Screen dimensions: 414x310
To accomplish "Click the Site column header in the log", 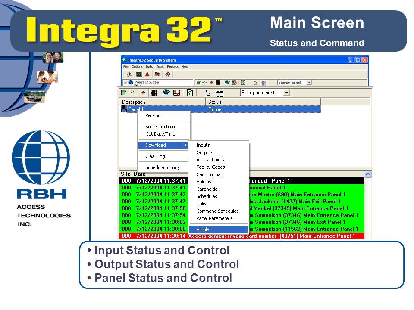I will (x=125, y=174).
